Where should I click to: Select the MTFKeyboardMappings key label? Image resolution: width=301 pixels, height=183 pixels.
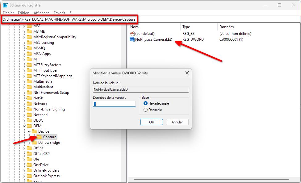(x=53, y=76)
